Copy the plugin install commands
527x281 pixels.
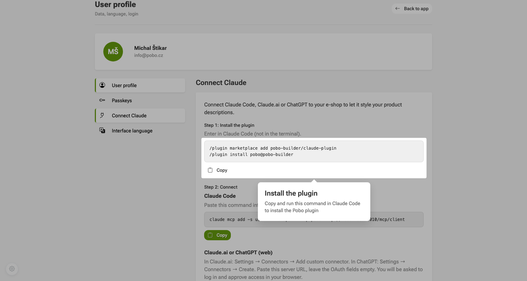click(x=217, y=170)
